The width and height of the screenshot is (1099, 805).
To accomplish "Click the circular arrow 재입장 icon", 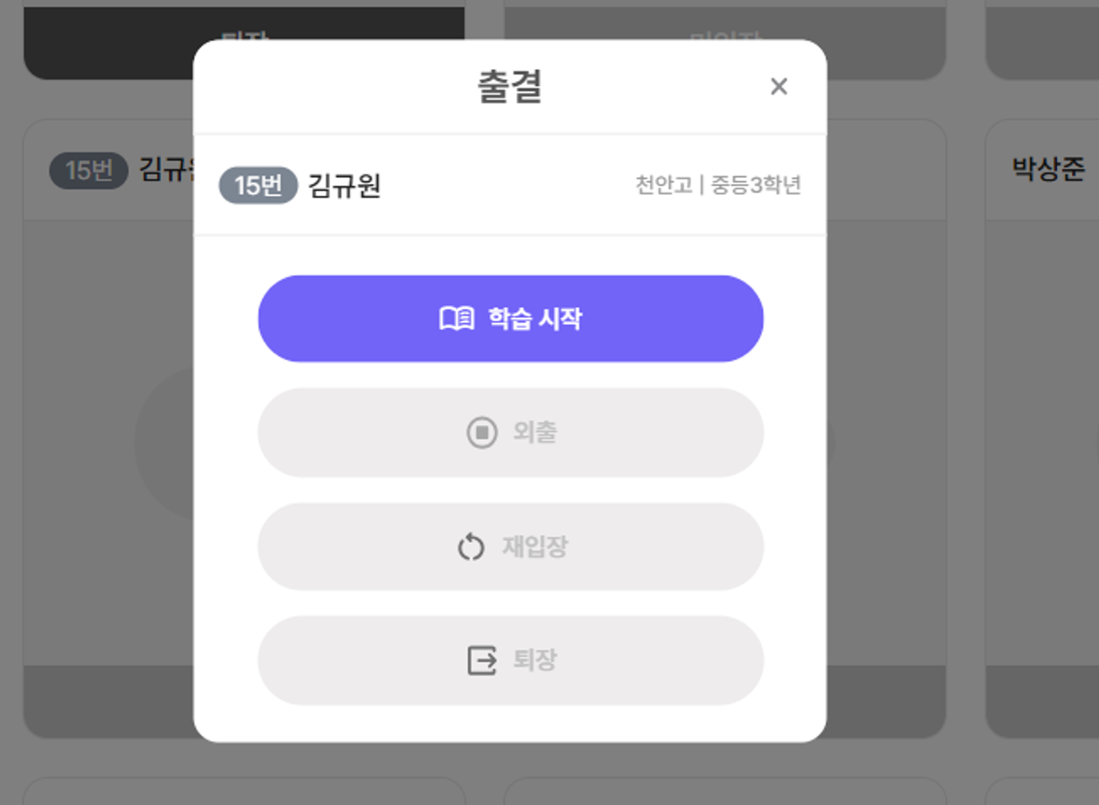I will 471,547.
